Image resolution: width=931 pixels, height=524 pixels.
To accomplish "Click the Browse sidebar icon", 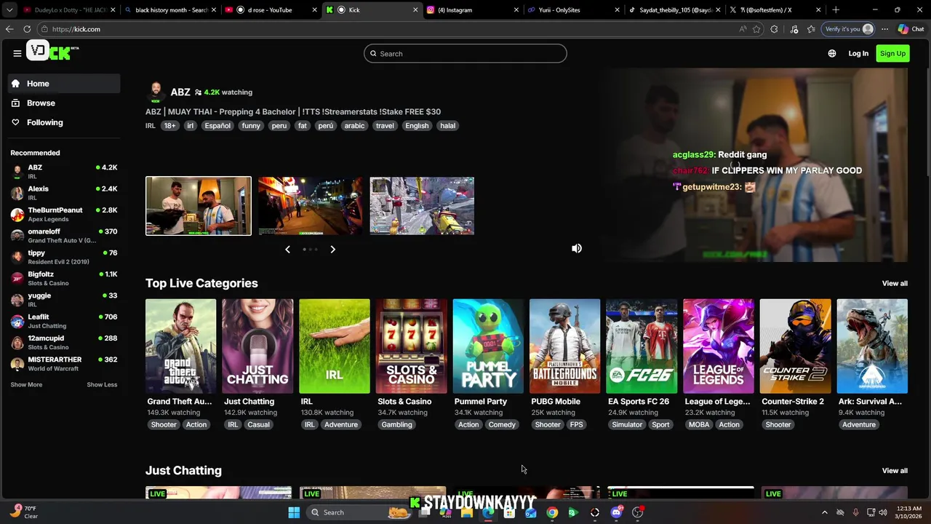I will coord(15,103).
